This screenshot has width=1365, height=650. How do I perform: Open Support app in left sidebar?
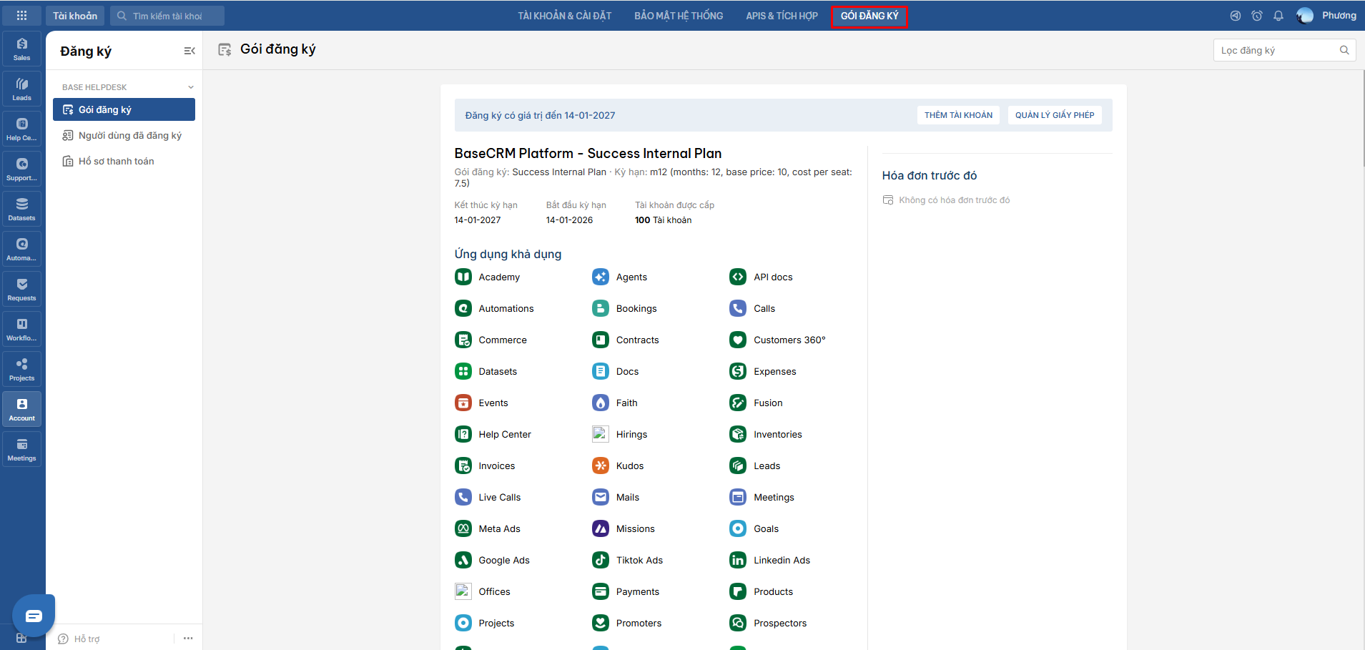click(x=22, y=169)
